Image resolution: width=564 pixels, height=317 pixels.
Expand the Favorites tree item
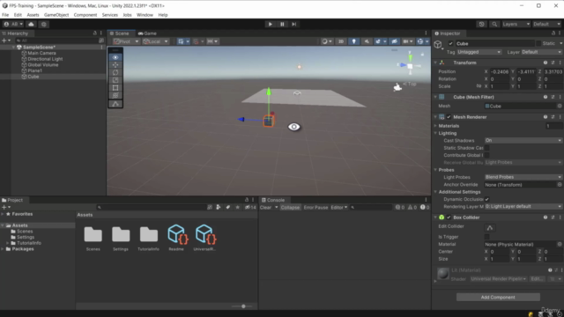coord(3,214)
